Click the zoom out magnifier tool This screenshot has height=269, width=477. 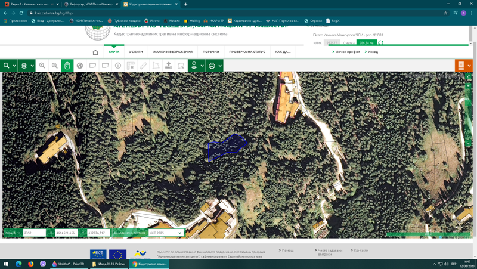(x=54, y=66)
